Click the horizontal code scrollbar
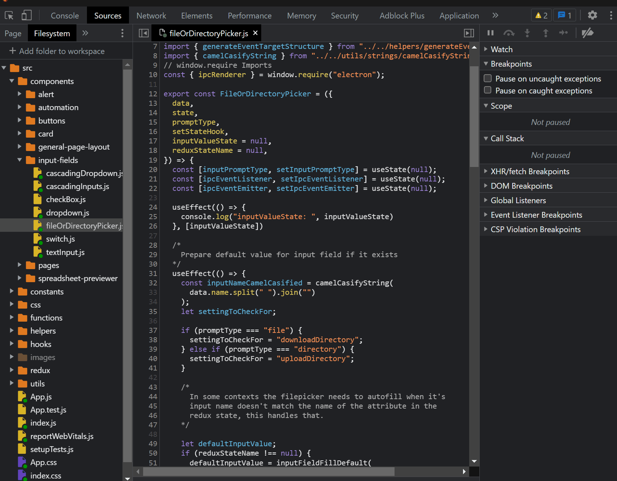Screen dimensions: 617x481 268,472
